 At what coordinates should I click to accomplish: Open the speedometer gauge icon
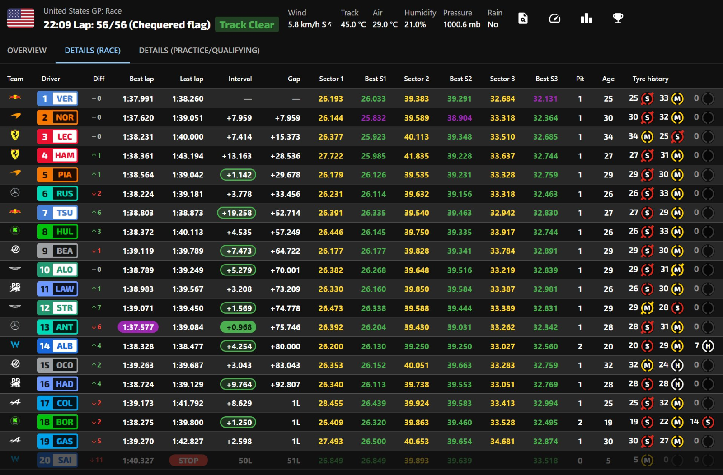[x=554, y=19]
